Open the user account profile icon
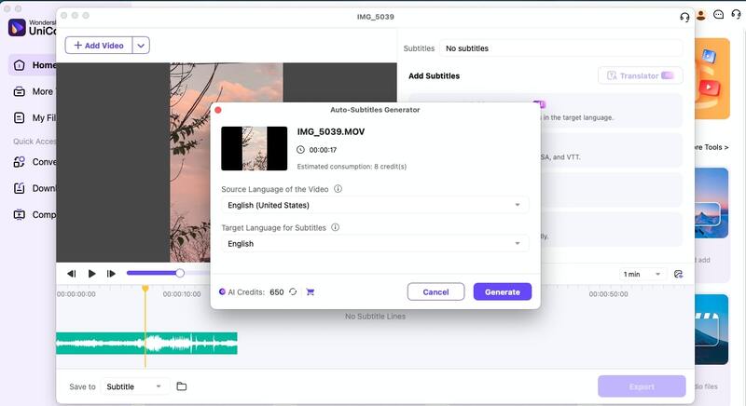Image resolution: width=746 pixels, height=406 pixels. tap(701, 15)
